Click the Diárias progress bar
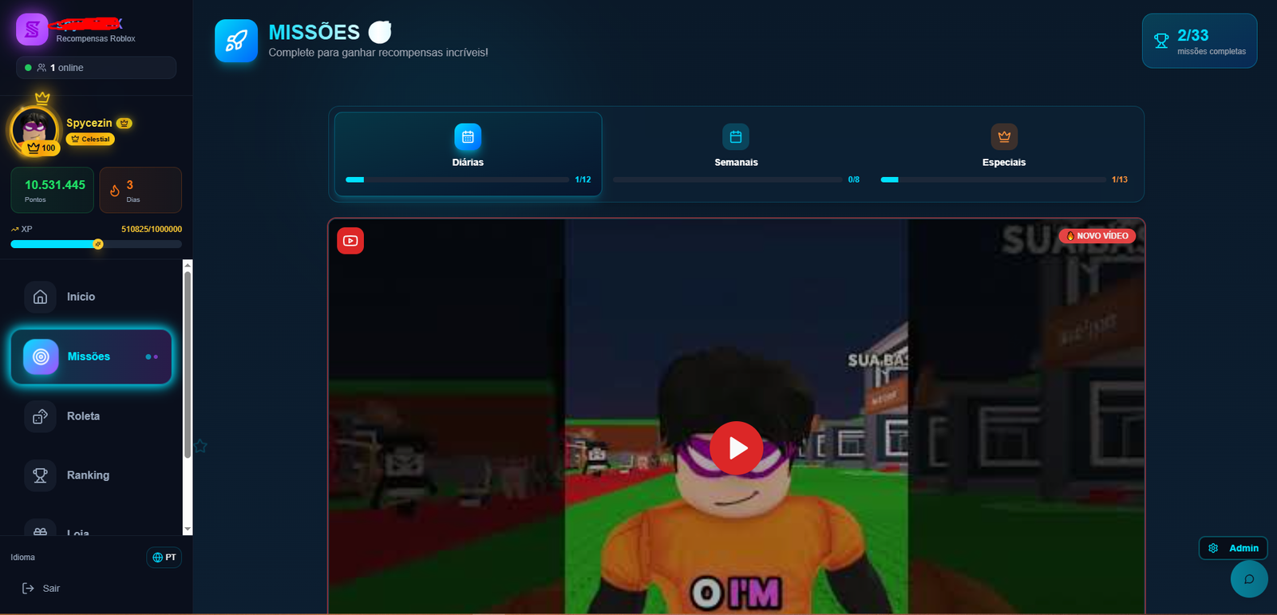This screenshot has width=1277, height=615. [x=457, y=179]
